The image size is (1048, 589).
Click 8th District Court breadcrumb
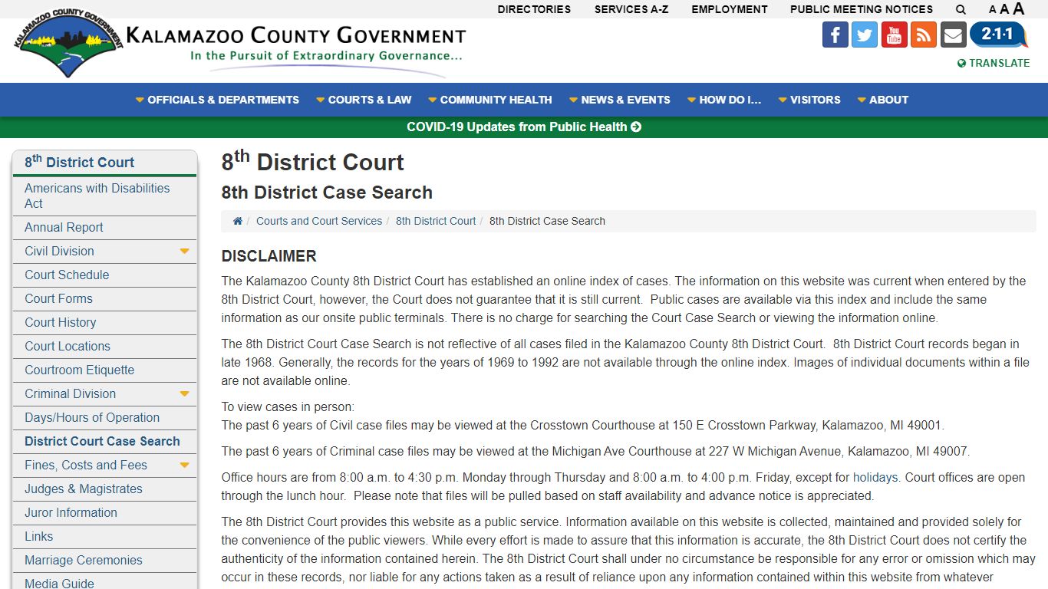(x=436, y=221)
